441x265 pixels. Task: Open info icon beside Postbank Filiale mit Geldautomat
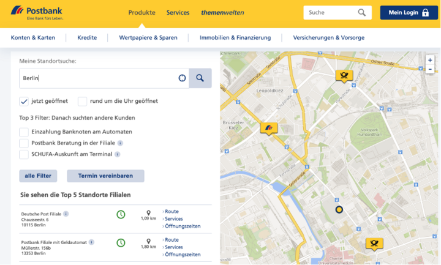91,242
